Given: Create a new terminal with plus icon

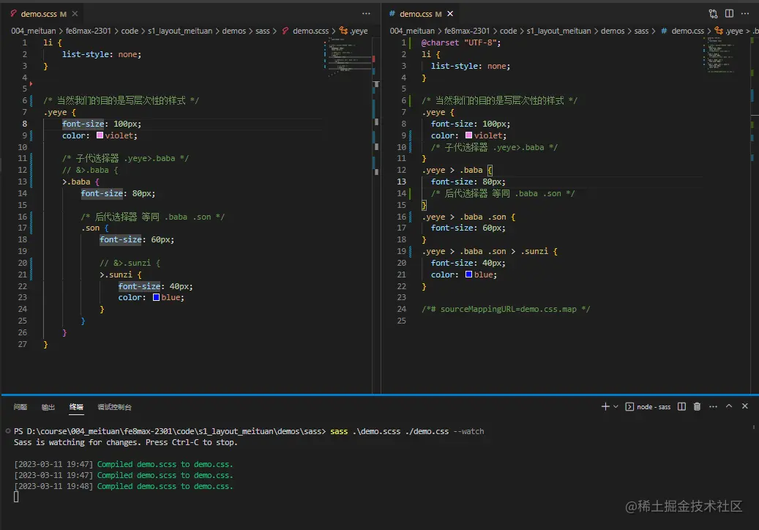Looking at the screenshot, I should point(605,406).
